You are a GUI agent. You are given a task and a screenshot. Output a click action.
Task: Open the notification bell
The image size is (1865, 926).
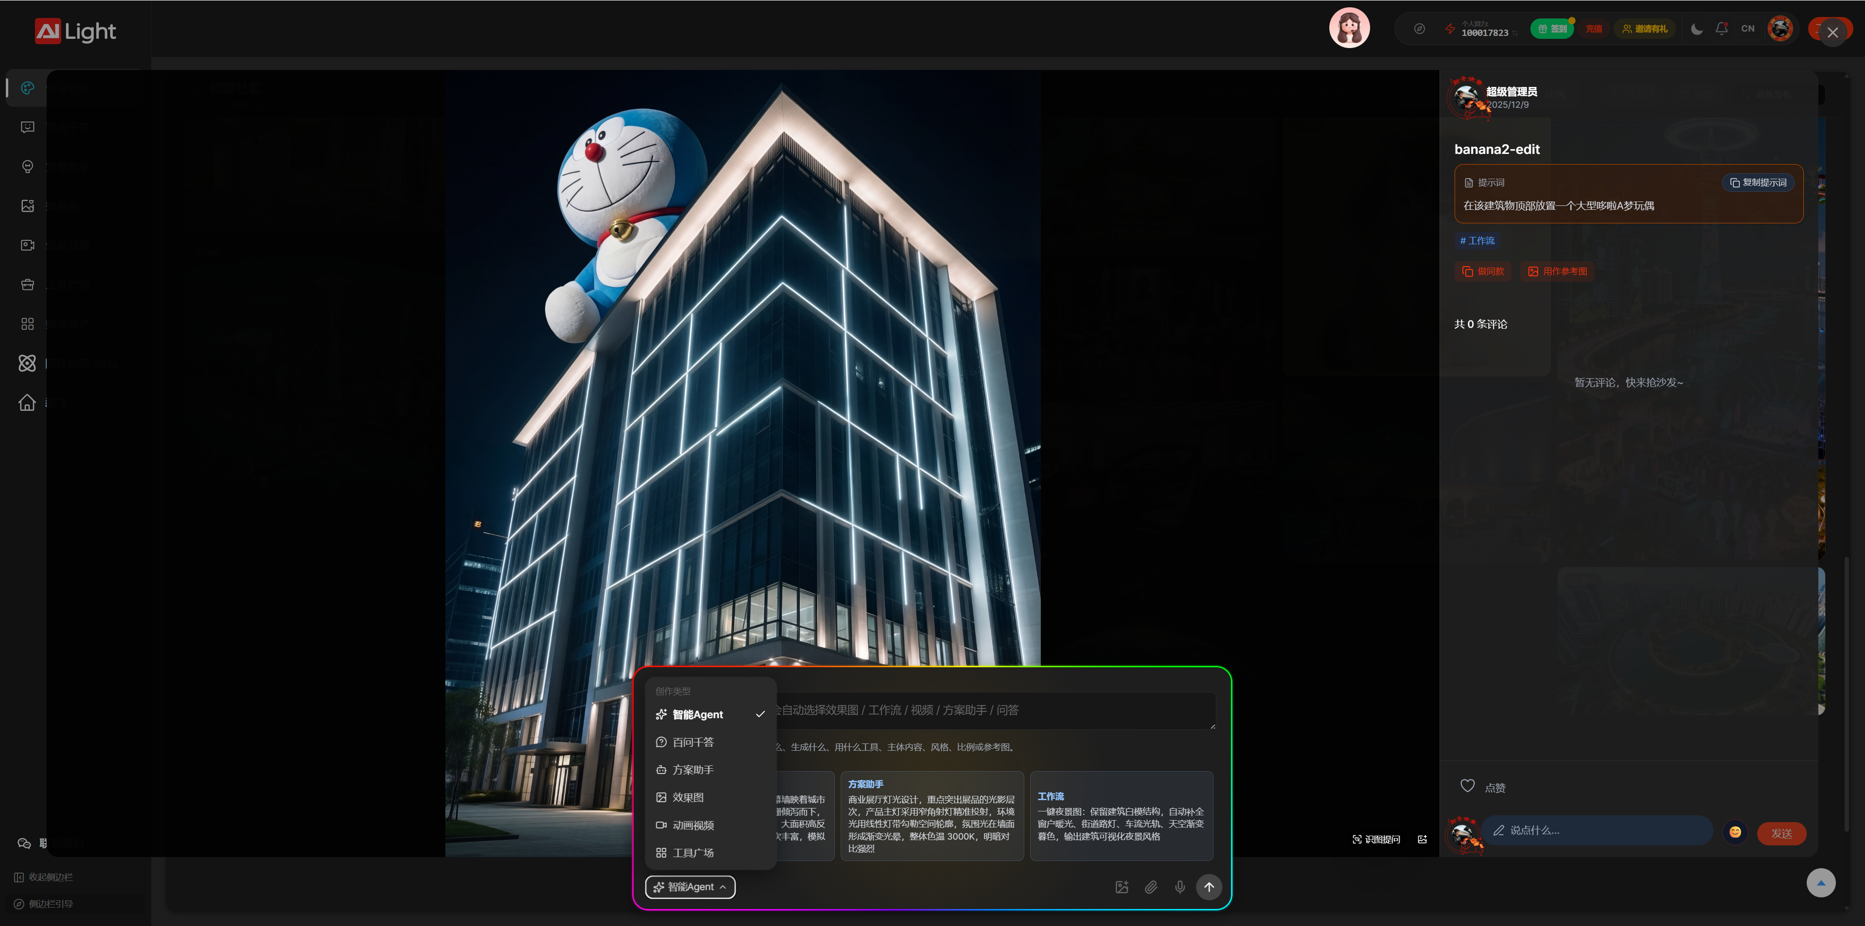pos(1722,29)
